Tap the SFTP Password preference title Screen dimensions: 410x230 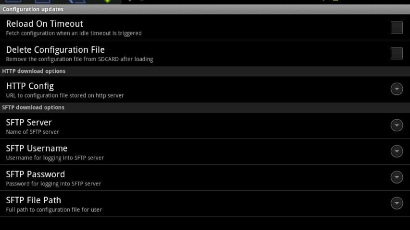pyautogui.click(x=35, y=174)
